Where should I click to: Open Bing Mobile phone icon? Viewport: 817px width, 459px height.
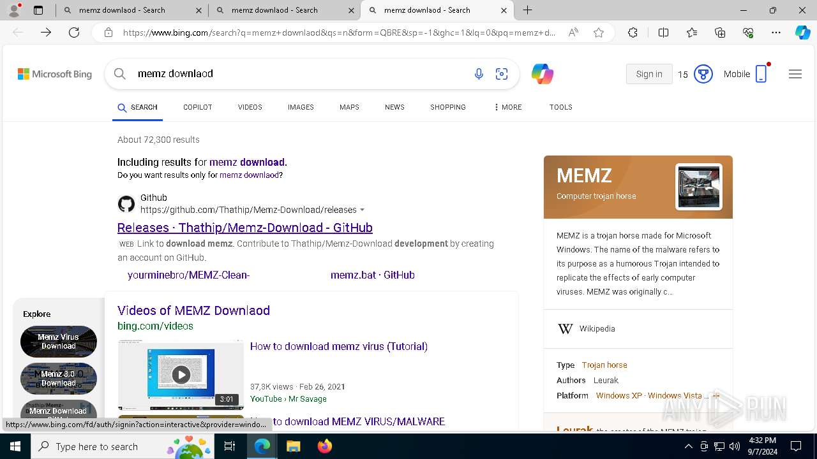point(761,74)
